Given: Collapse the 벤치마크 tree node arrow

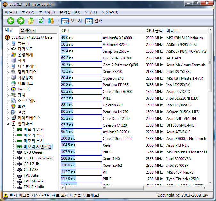Looking at the screenshot, I should [x=8, y=124].
